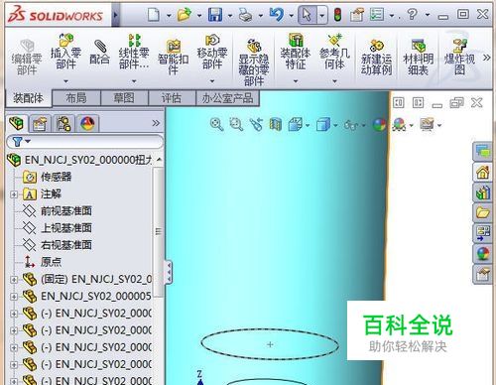The image size is (496, 385).
Task: Click the Rebuild traffic light icon
Action: (x=337, y=15)
